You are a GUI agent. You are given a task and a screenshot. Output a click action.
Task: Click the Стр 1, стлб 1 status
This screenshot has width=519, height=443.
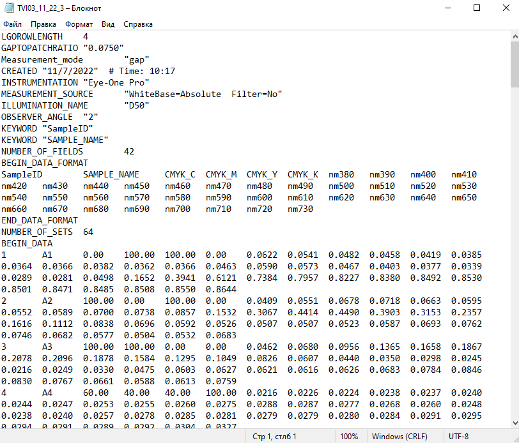point(274,437)
